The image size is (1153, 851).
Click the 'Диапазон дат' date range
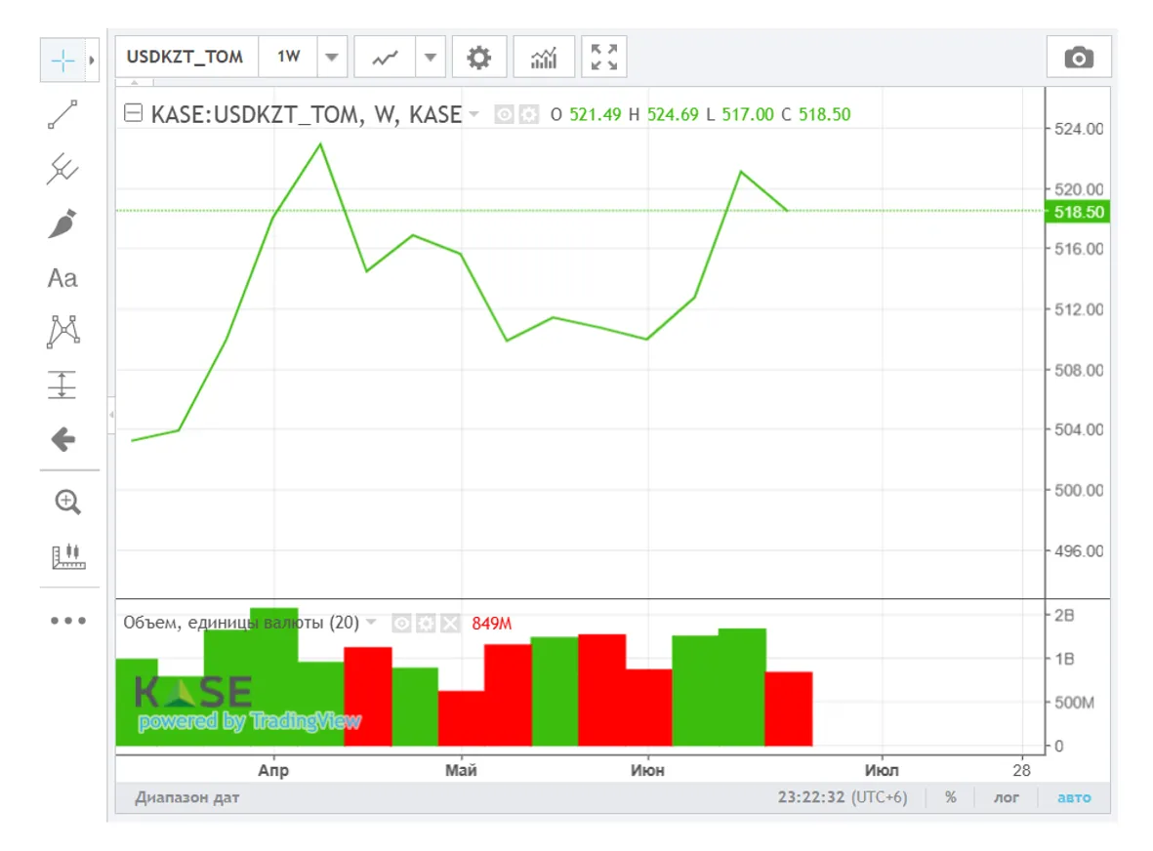pyautogui.click(x=187, y=797)
